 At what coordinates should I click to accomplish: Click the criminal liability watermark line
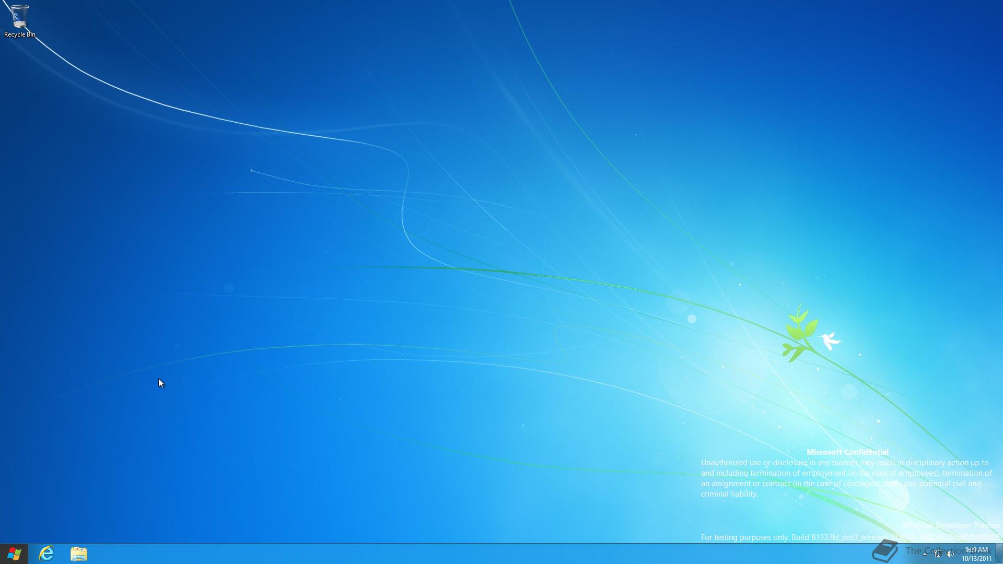point(729,494)
